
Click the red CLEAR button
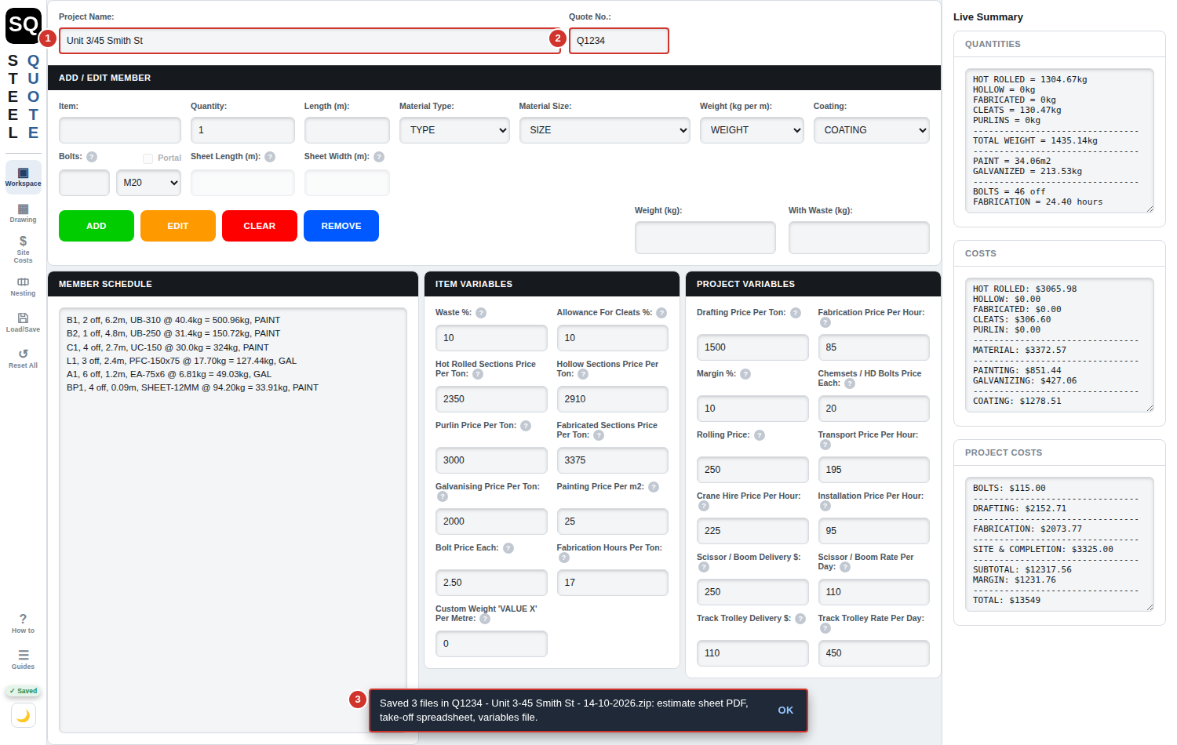(x=260, y=226)
